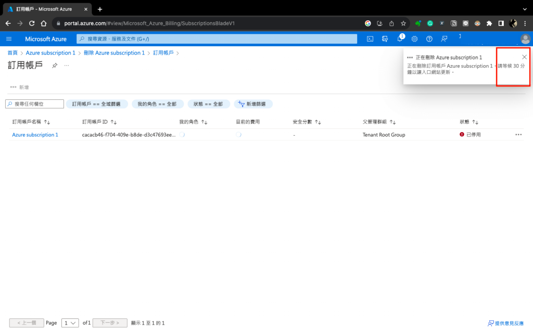Click the share icon in address bar
The height and width of the screenshot is (333, 533).
pos(391,23)
